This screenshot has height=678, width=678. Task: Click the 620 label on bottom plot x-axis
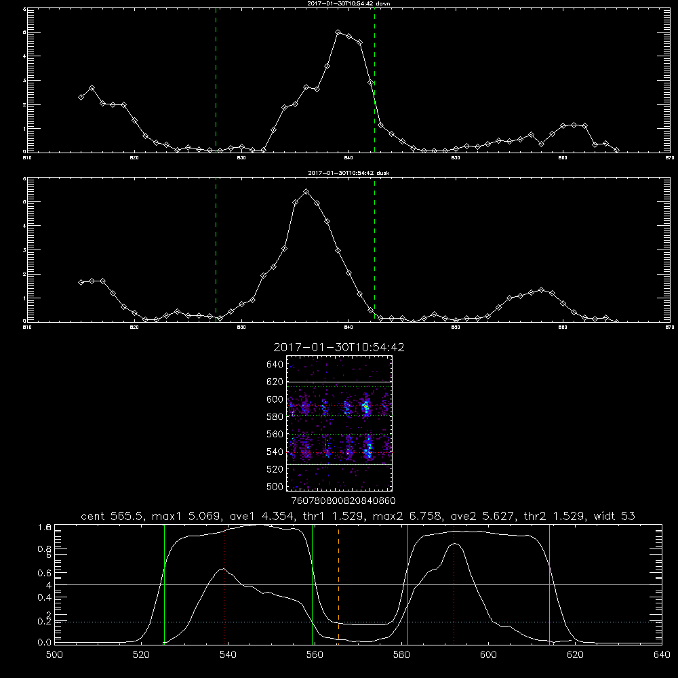[x=575, y=655]
